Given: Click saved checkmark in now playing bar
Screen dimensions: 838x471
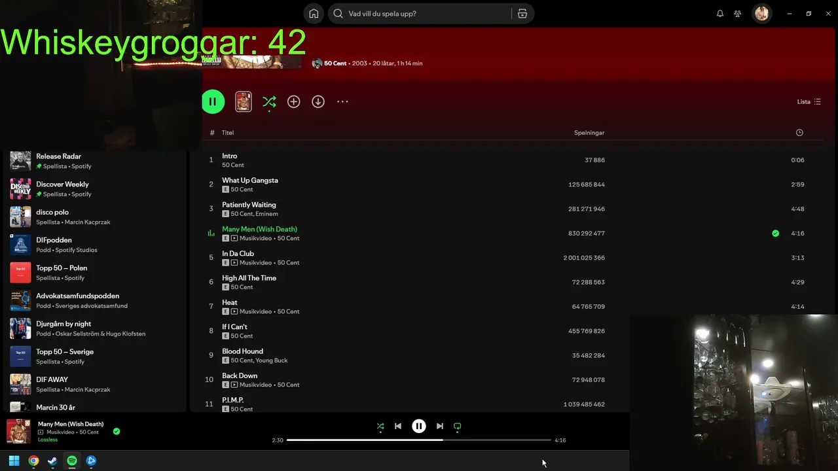Looking at the screenshot, I should (117, 431).
